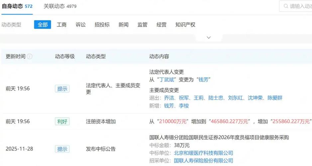Click 前天 19:56 on 注册资本增加 row
312x166 pixels.
(18, 122)
